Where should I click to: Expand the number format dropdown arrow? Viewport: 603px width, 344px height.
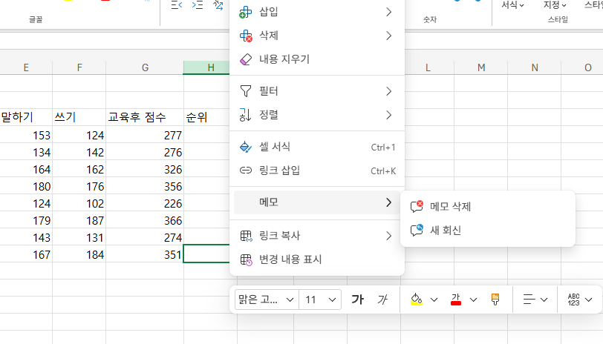coord(588,300)
